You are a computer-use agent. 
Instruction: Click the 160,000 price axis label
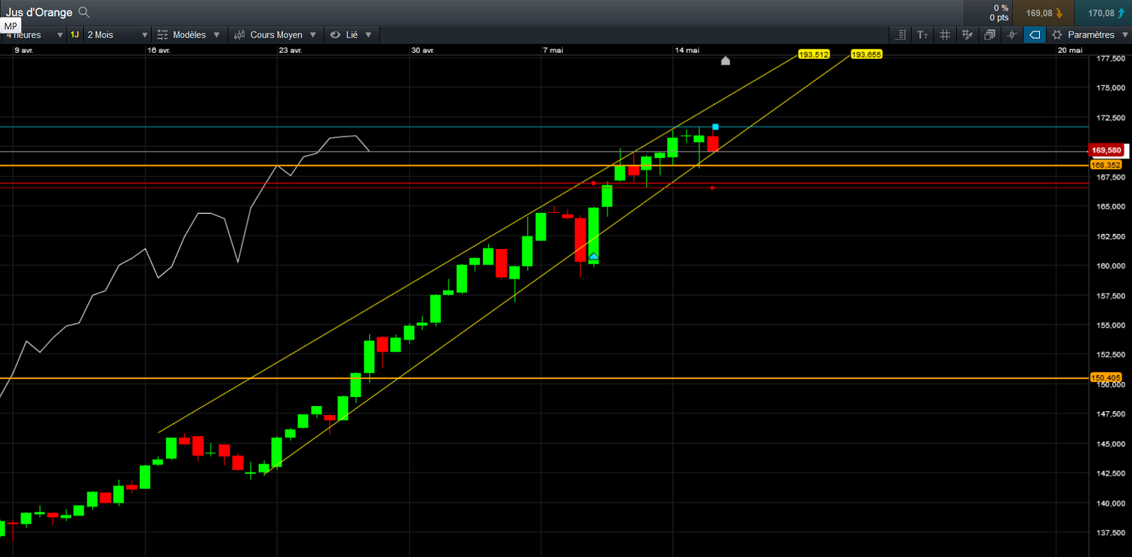1109,266
